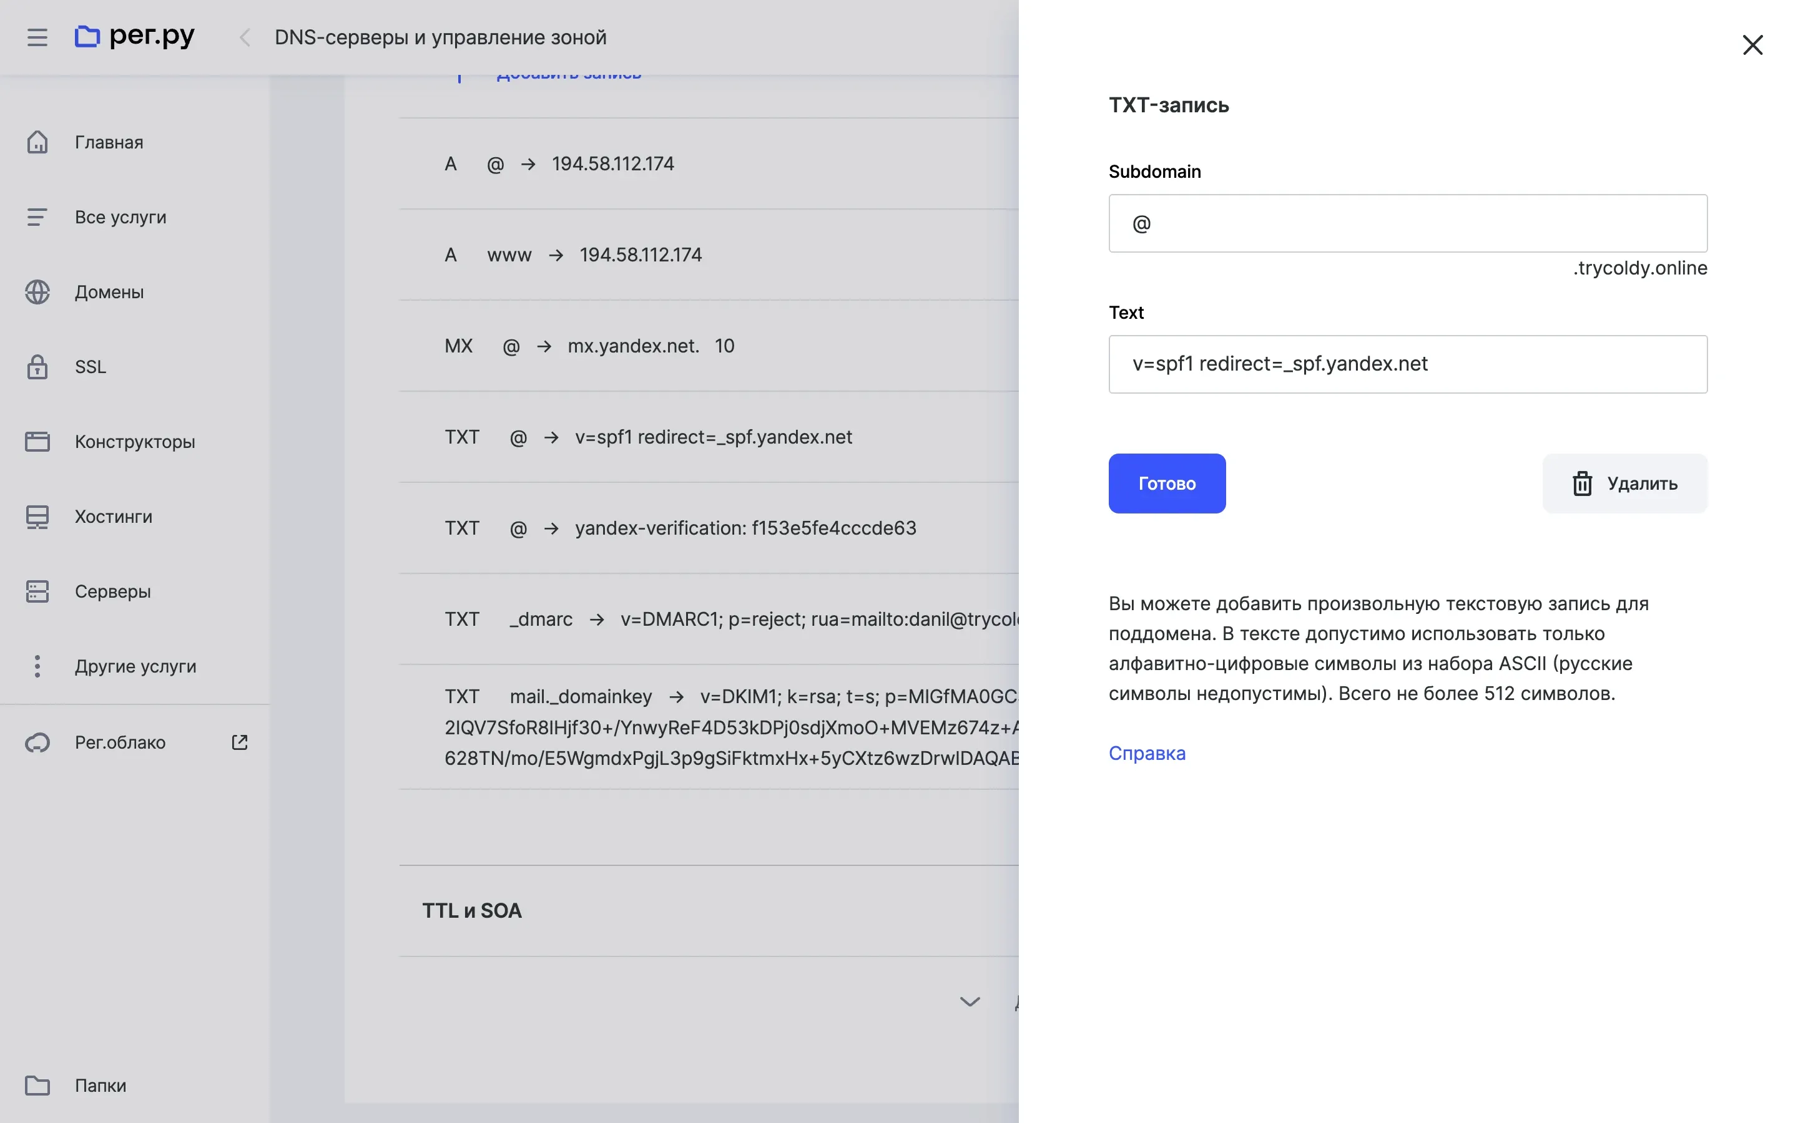Click the Серверы server icon

pyautogui.click(x=37, y=591)
